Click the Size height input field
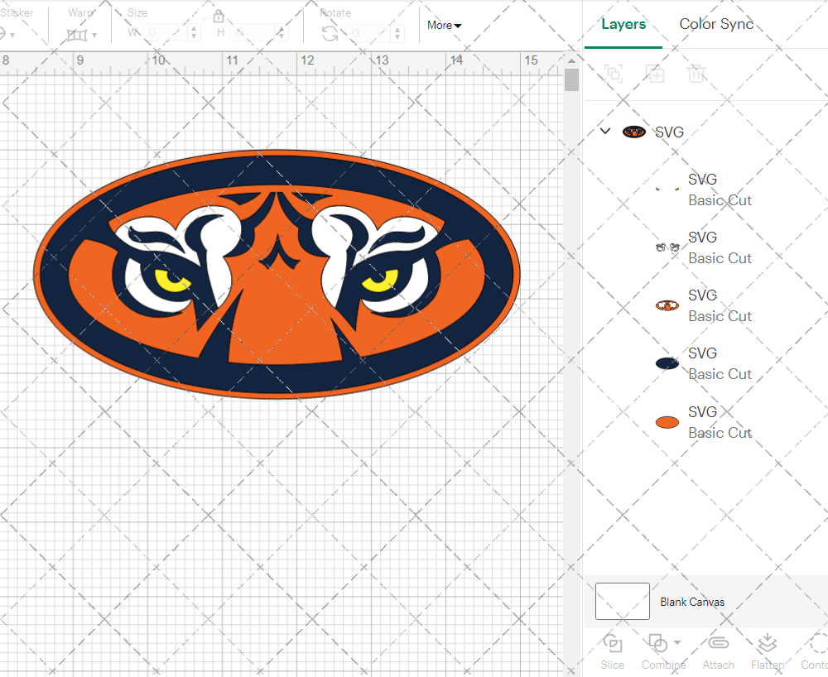This screenshot has height=677, width=828. pyautogui.click(x=253, y=33)
